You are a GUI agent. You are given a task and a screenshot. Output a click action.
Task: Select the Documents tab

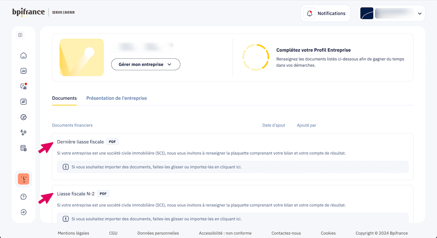(x=64, y=98)
